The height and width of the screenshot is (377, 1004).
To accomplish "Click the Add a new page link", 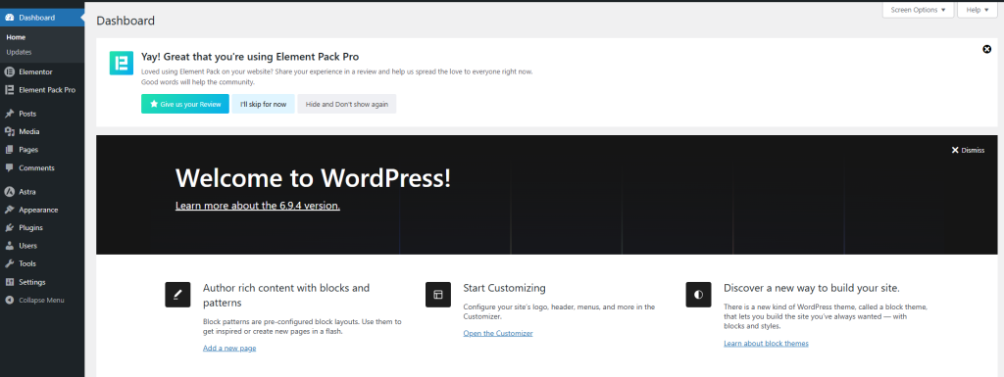I will point(229,348).
